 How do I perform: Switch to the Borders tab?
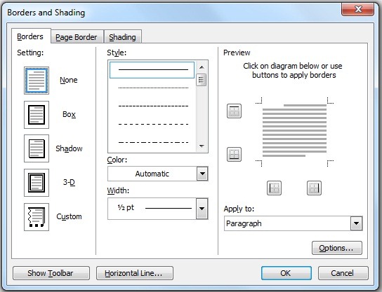30,36
